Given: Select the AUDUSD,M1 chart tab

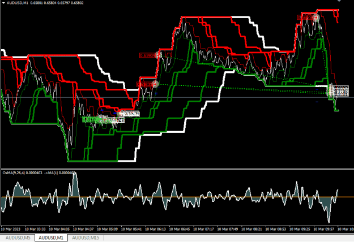Looking at the screenshot, I should (51, 237).
